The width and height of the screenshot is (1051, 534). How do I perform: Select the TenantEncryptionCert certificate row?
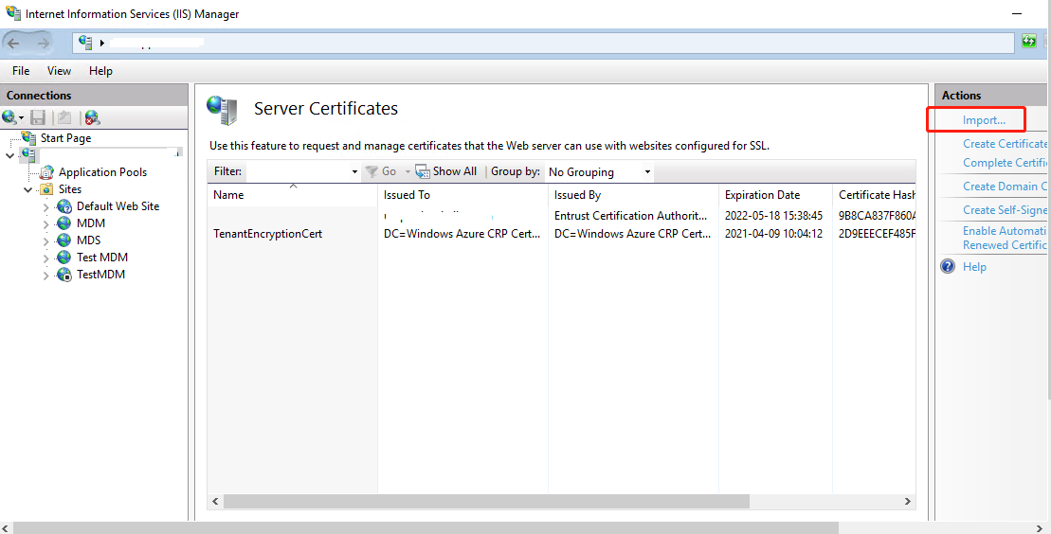tap(268, 234)
